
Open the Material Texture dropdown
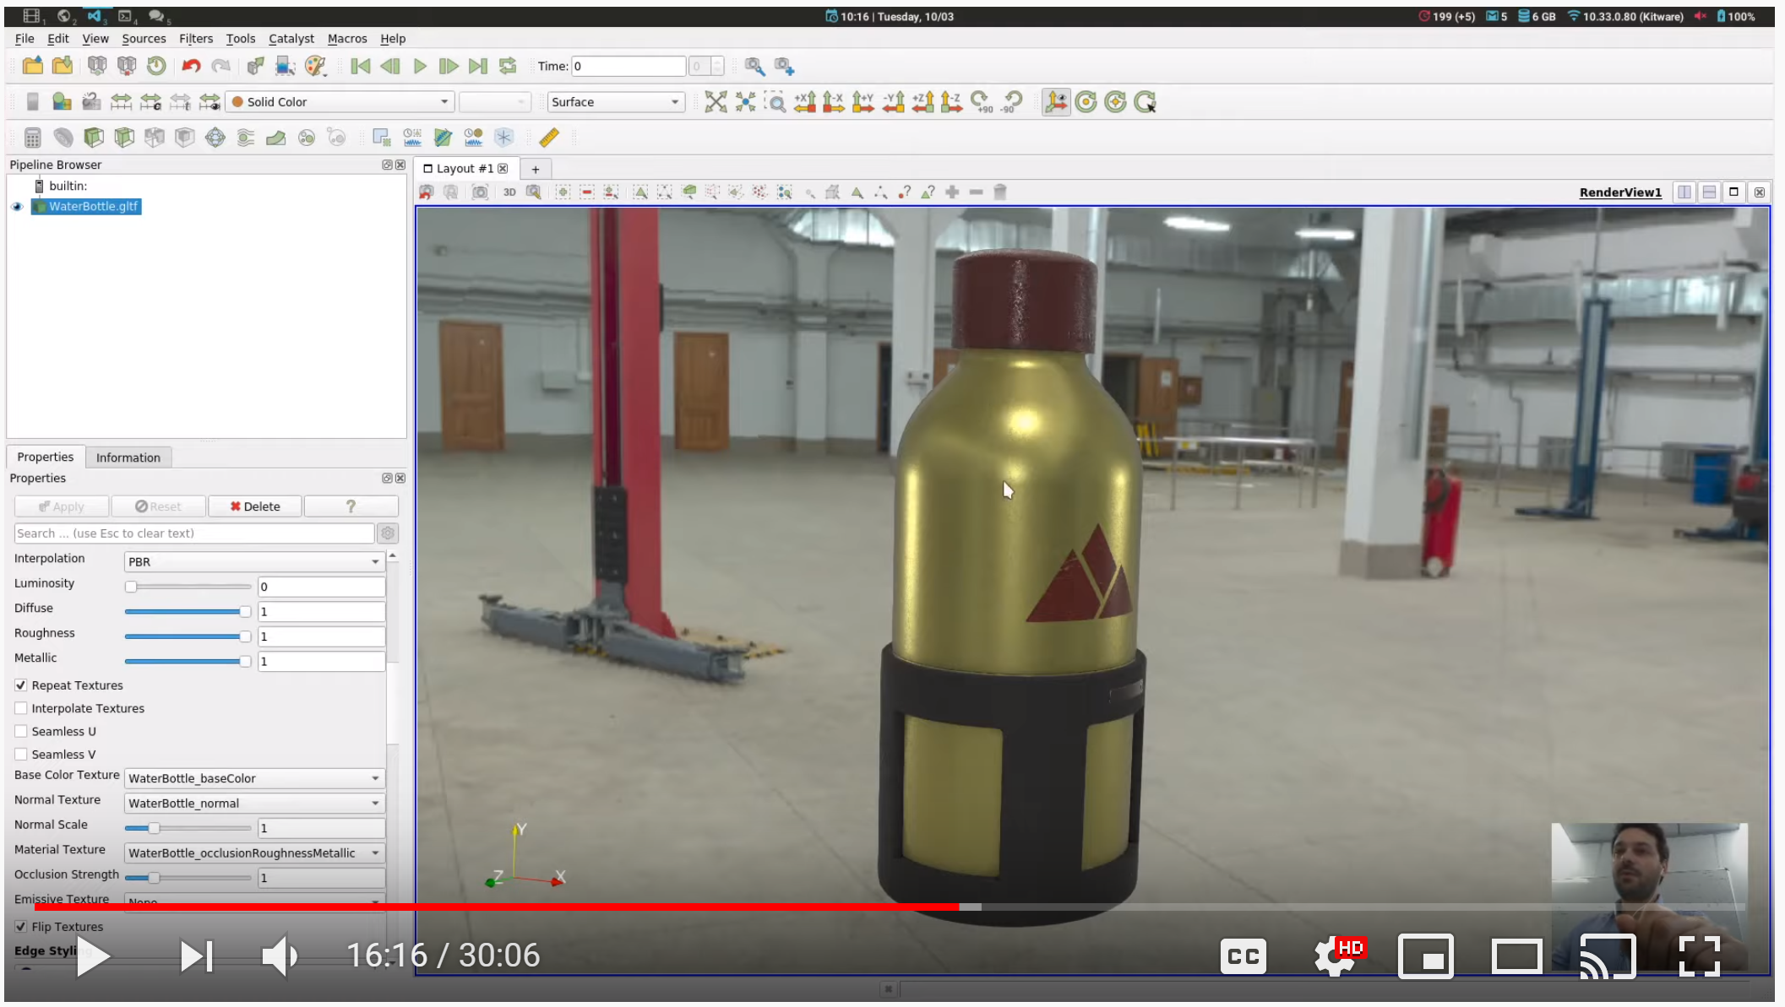coord(254,853)
